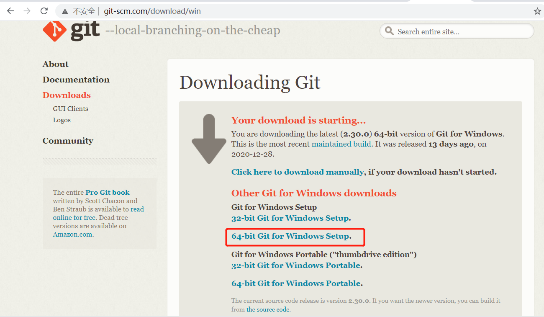Click the address bar URL
The height and width of the screenshot is (317, 544).
(152, 11)
